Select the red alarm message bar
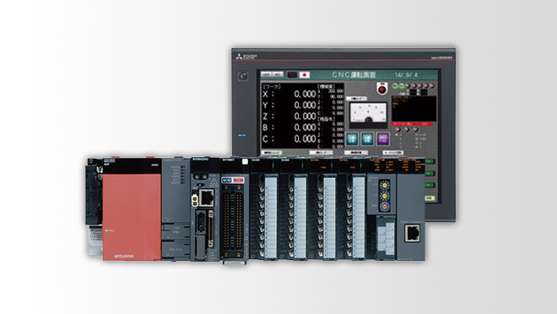The image size is (557, 314). click(x=412, y=124)
